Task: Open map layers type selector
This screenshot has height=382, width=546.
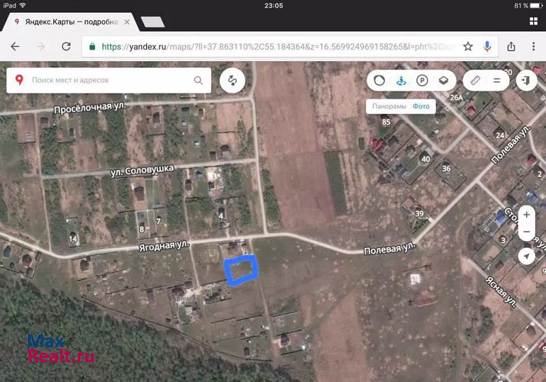Action: 444,80
